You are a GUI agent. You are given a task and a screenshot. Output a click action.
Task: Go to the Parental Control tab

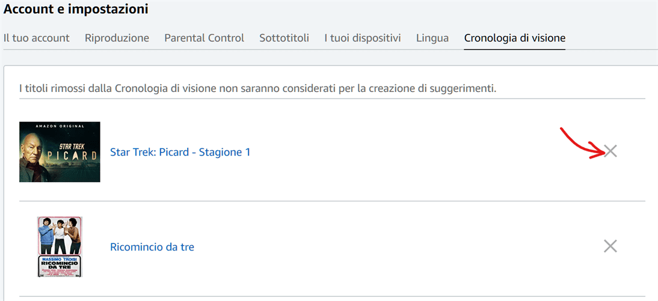coord(204,38)
